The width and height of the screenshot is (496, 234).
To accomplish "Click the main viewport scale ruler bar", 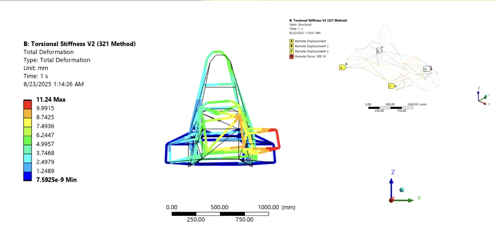I will [220, 213].
